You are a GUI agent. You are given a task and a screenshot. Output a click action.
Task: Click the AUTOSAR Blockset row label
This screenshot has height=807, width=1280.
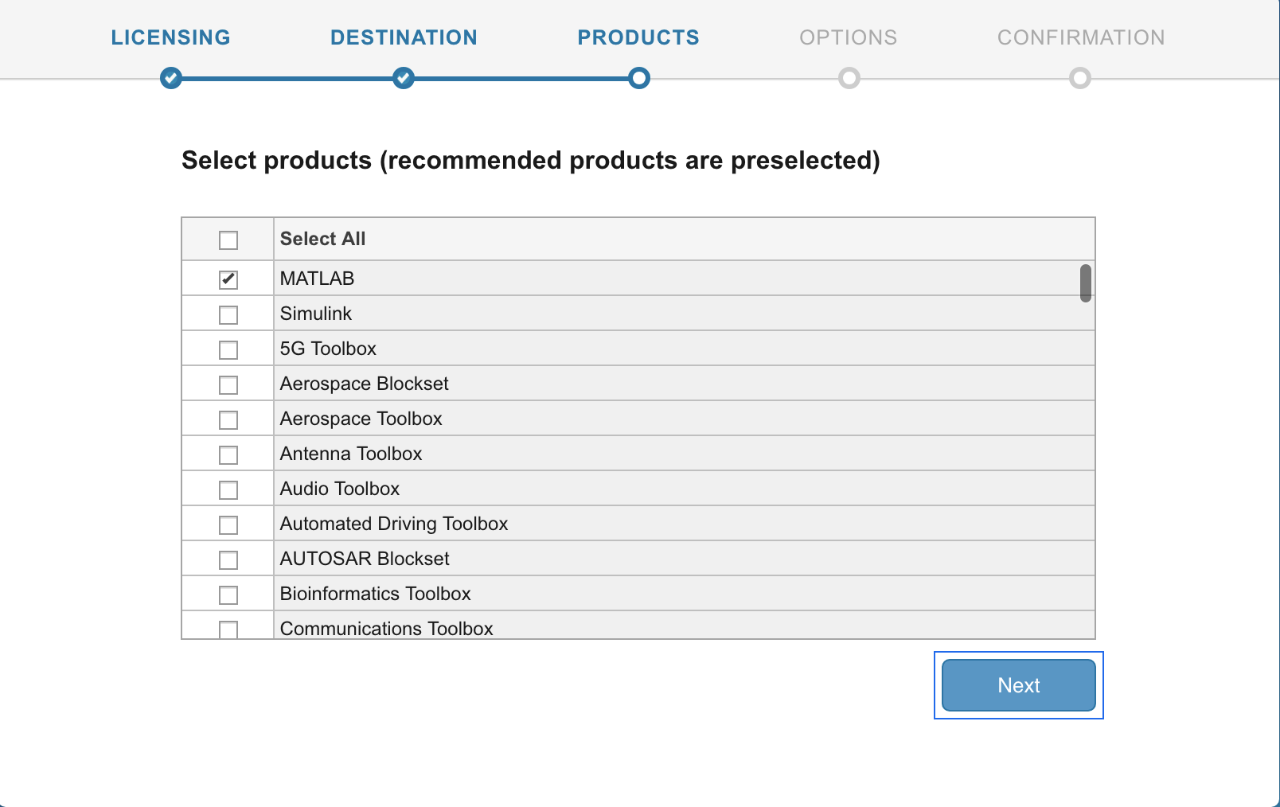point(365,559)
